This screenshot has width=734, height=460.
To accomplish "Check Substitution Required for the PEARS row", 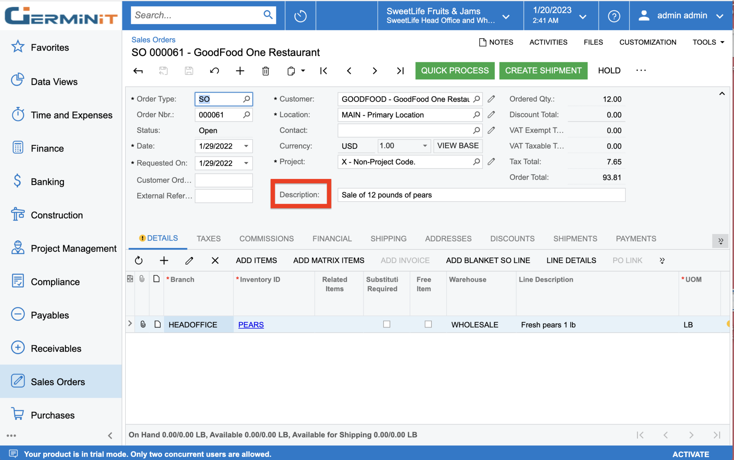I will pyautogui.click(x=386, y=324).
